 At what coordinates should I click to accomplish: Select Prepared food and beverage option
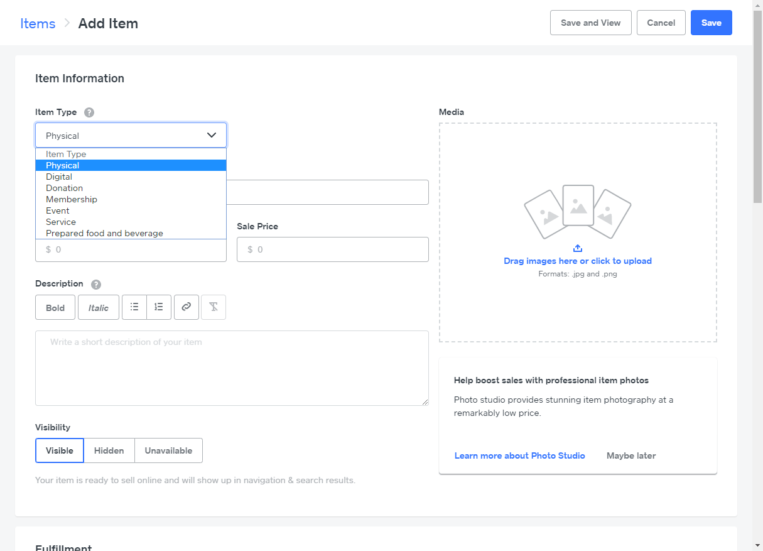104,233
